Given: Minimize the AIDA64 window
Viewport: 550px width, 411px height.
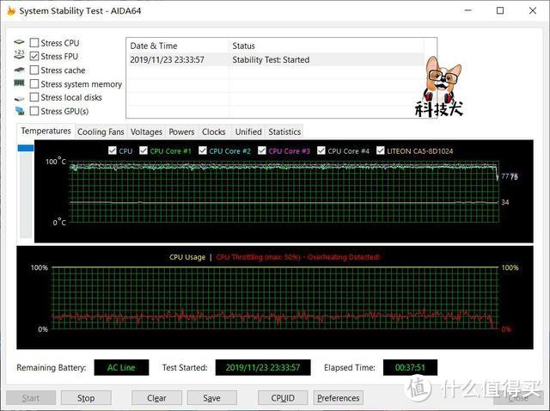Looking at the screenshot, I should [467, 10].
